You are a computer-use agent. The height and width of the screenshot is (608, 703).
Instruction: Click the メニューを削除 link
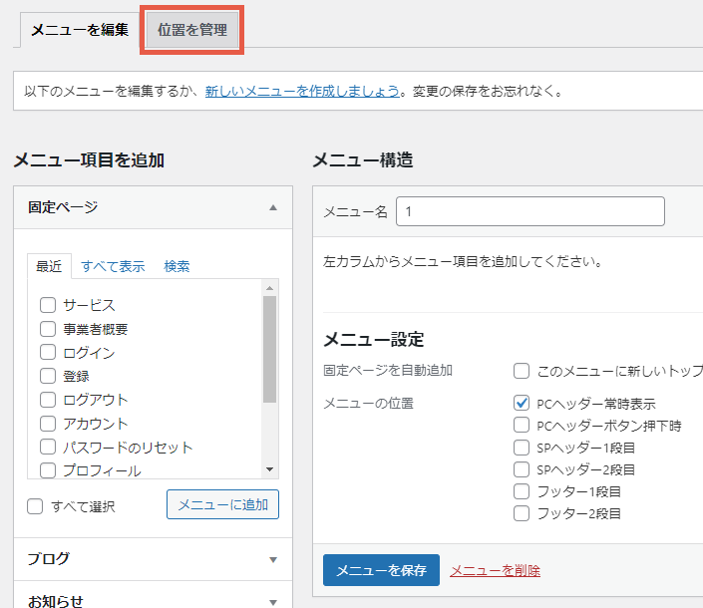(495, 570)
